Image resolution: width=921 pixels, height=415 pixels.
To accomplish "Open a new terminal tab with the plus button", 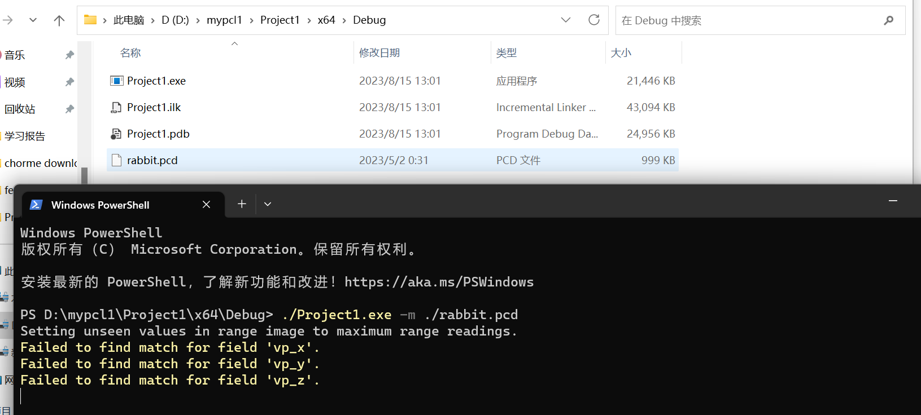I will (241, 204).
